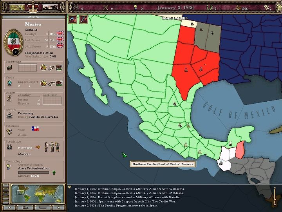Click the empty production graph box
Screen dimensions: 282x212
[27, 68]
